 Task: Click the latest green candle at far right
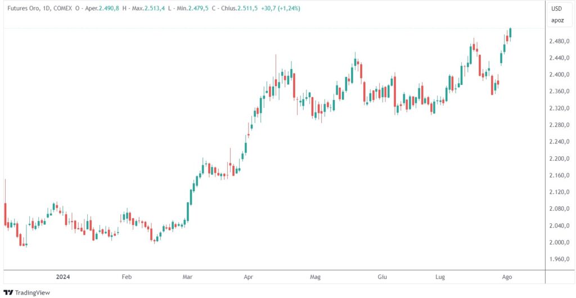pyautogui.click(x=510, y=33)
